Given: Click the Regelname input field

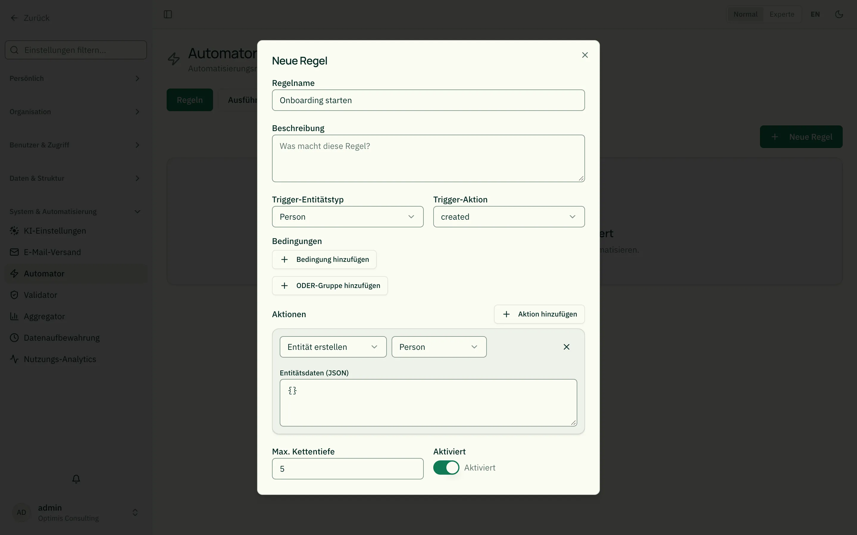Looking at the screenshot, I should [x=428, y=100].
